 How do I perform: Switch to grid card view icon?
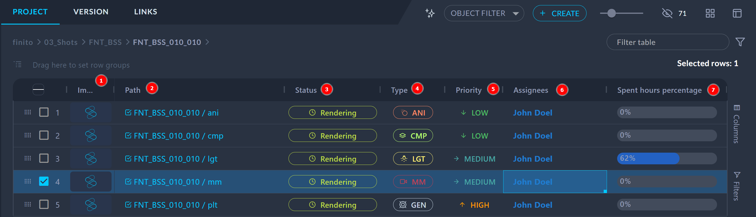pos(710,13)
